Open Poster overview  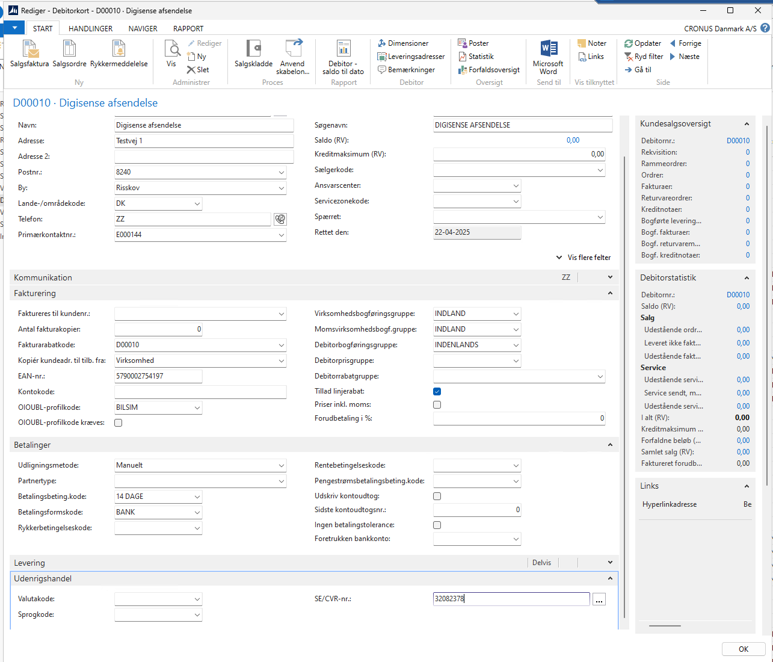click(473, 43)
